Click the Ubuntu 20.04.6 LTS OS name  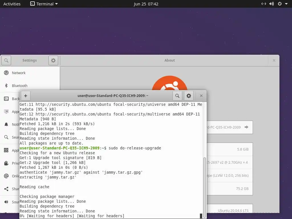(233, 211)
